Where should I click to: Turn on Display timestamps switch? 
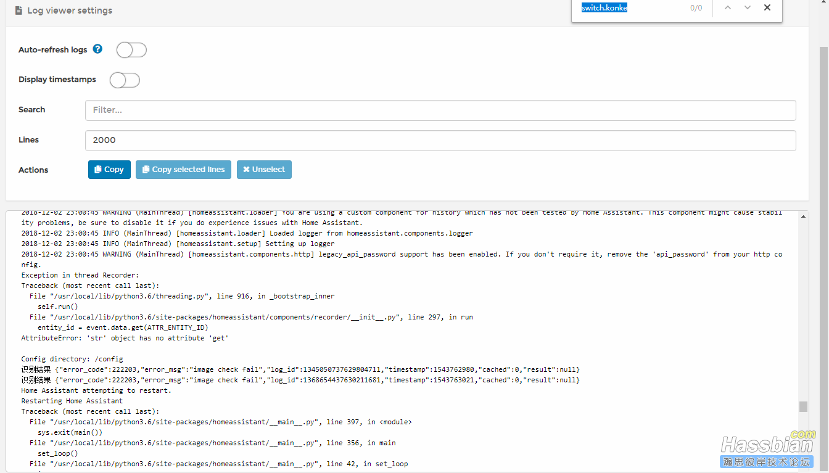125,80
